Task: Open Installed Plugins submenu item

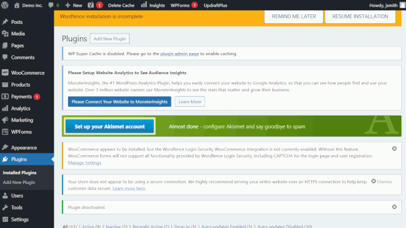Action: (x=20, y=172)
